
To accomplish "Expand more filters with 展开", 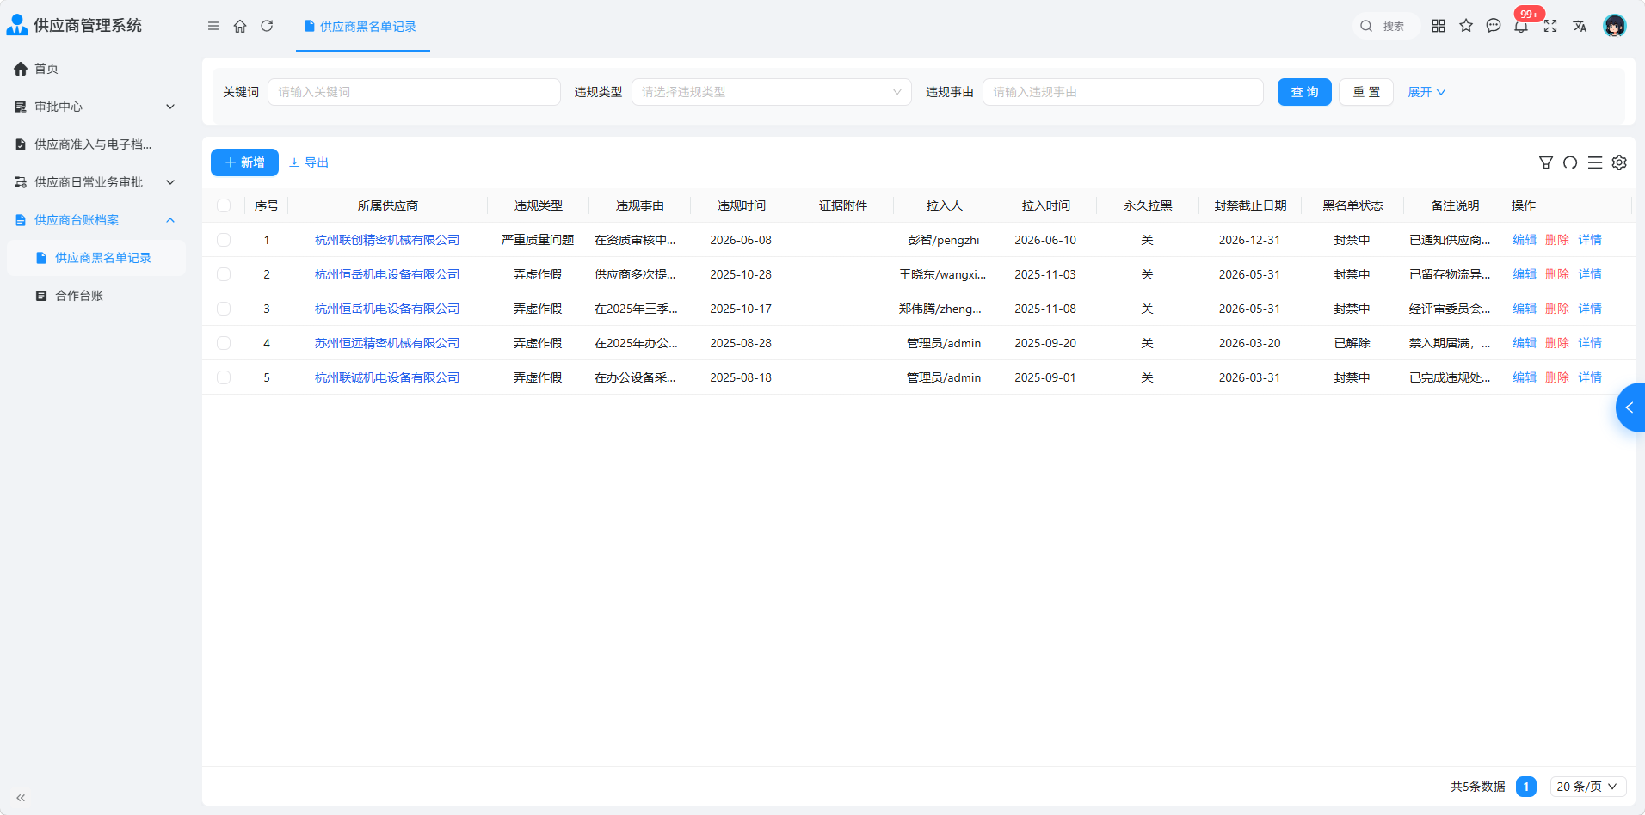I will point(1426,92).
